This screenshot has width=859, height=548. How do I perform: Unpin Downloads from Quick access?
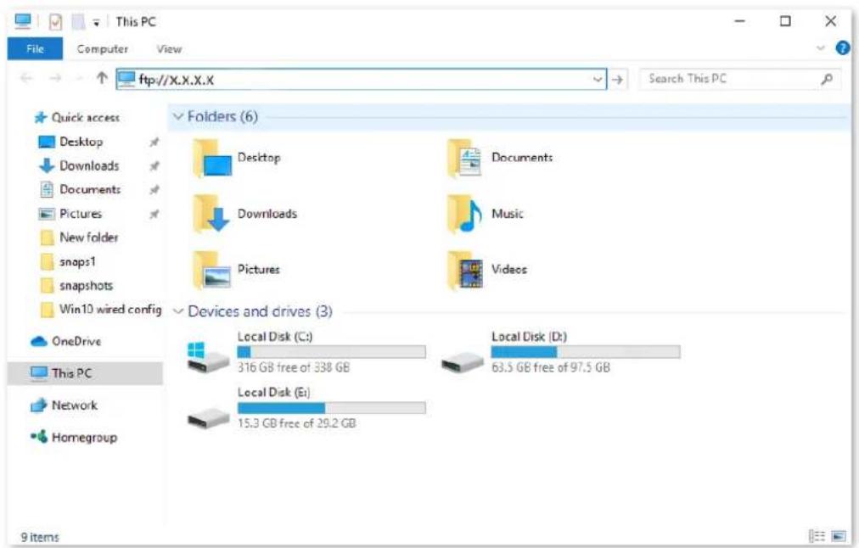tap(154, 166)
